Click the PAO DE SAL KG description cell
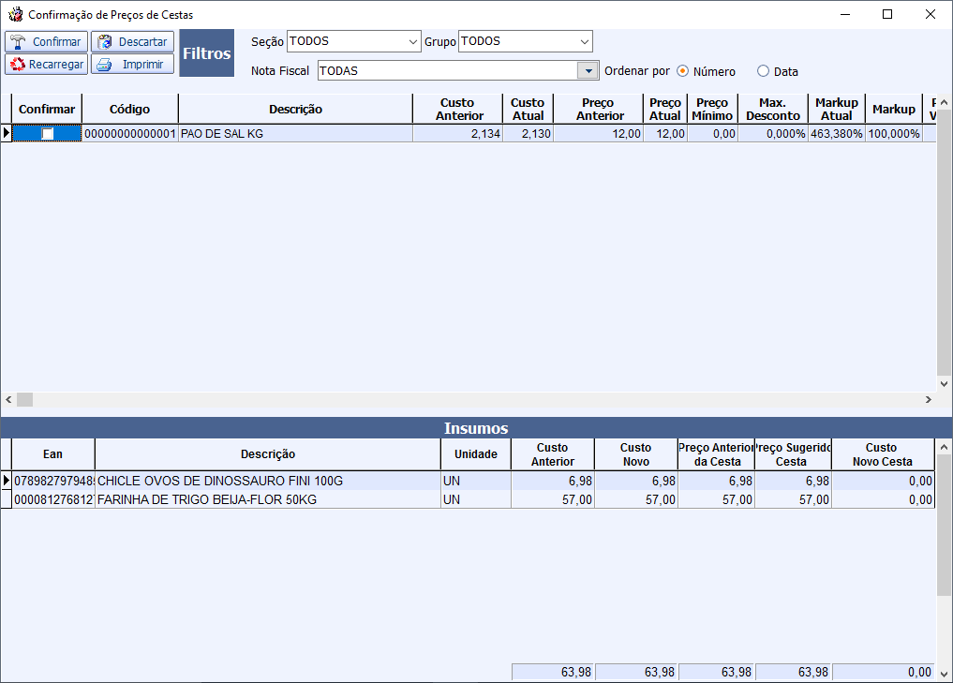 [x=295, y=134]
